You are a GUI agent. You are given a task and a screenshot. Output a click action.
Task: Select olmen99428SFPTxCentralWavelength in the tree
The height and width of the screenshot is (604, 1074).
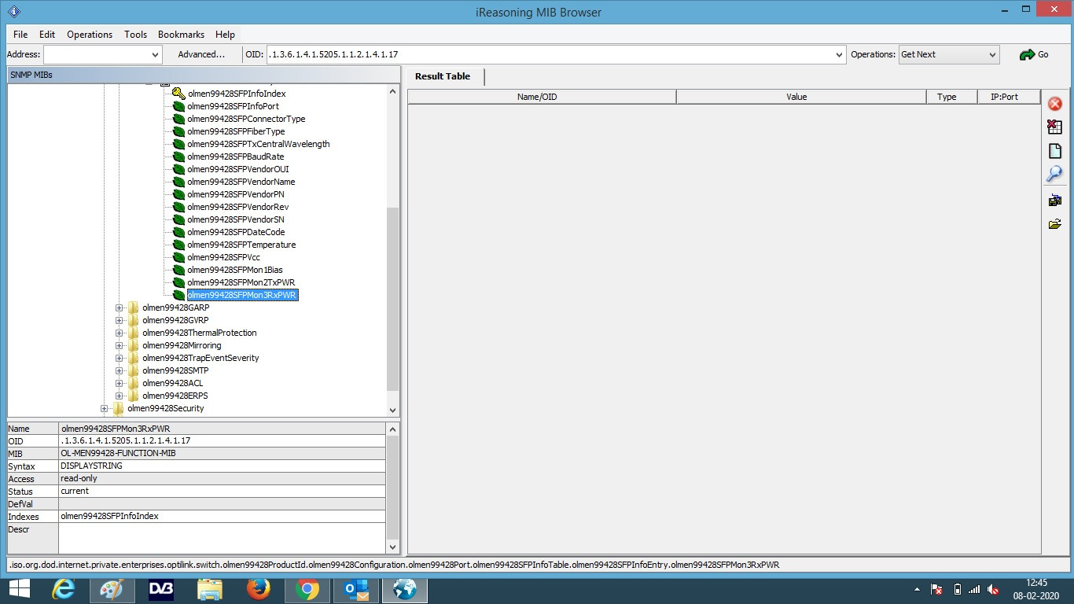(x=259, y=144)
